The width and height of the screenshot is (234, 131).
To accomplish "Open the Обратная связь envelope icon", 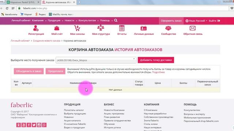I will [x=193, y=28].
